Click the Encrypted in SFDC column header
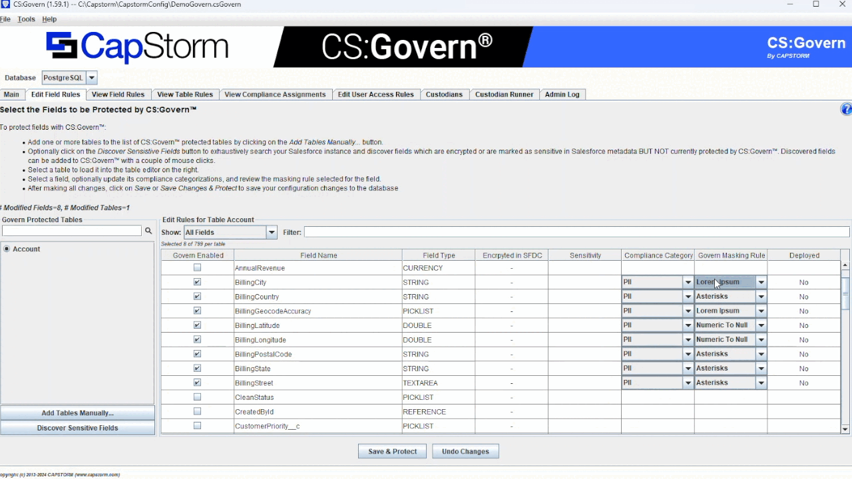The width and height of the screenshot is (852, 479). [512, 255]
